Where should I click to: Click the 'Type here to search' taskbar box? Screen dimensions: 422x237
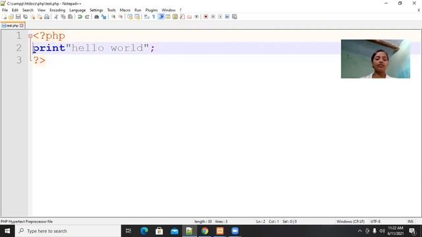pyautogui.click(x=68, y=231)
